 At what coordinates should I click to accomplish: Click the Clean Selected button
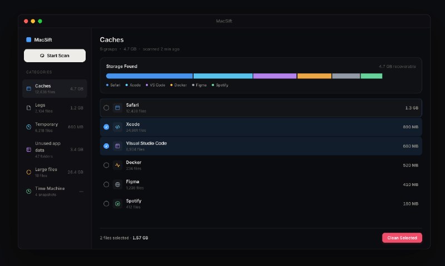(402, 238)
